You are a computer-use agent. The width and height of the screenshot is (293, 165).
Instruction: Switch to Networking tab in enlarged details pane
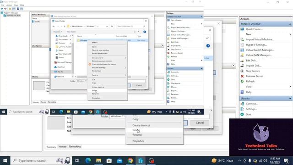75,147
